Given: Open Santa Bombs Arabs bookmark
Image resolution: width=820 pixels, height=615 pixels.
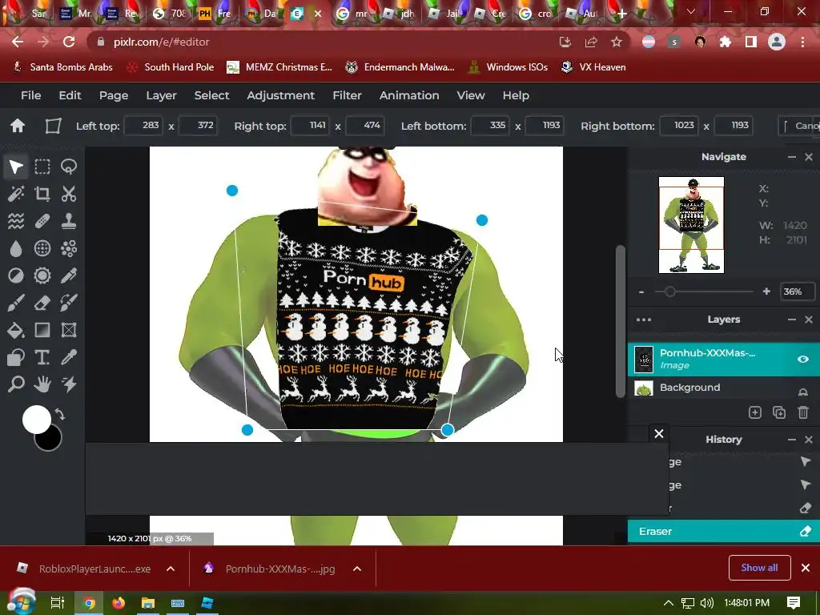Looking at the screenshot, I should [62, 67].
